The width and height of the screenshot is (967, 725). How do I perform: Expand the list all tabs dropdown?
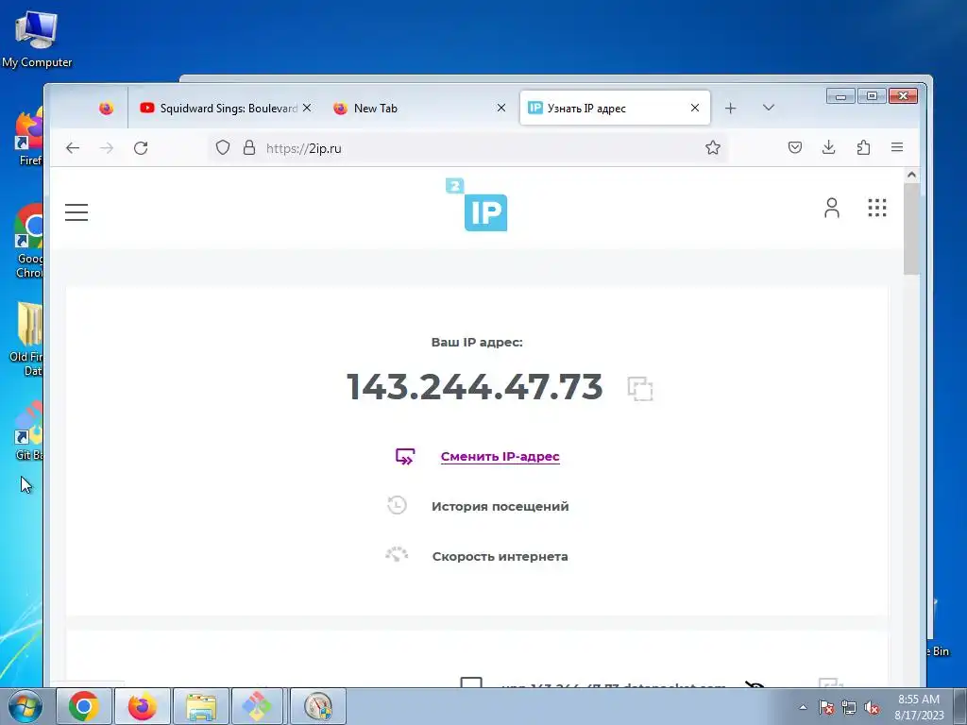click(769, 108)
